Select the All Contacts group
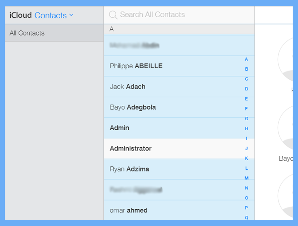 coord(27,33)
